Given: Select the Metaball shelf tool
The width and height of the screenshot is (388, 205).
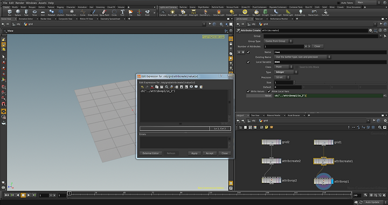Looking at the screenshot, I should click(52, 12).
